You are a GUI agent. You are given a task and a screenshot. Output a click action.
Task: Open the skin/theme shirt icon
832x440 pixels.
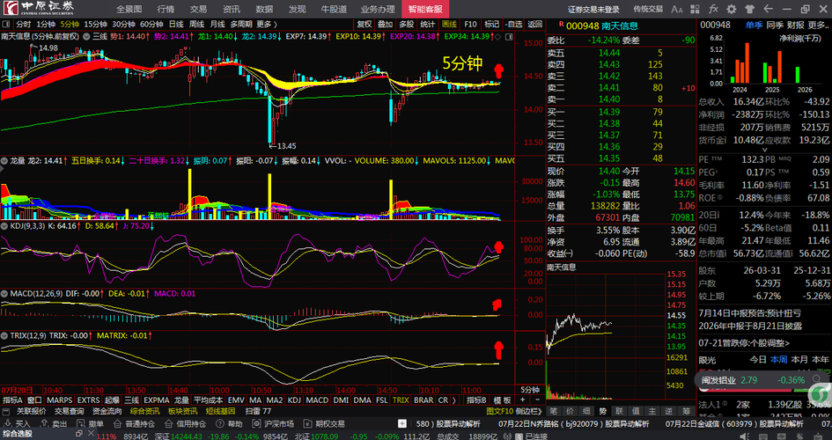tap(749, 9)
